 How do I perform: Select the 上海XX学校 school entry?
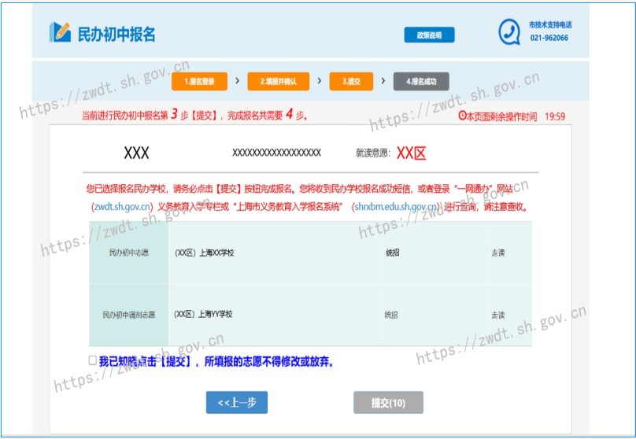(x=205, y=253)
